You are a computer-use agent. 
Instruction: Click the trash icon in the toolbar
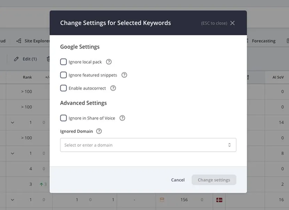49,59
